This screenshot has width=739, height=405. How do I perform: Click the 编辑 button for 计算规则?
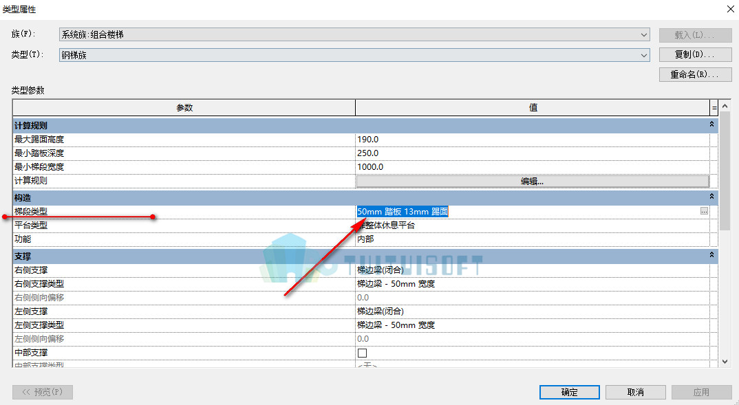pyautogui.click(x=533, y=181)
